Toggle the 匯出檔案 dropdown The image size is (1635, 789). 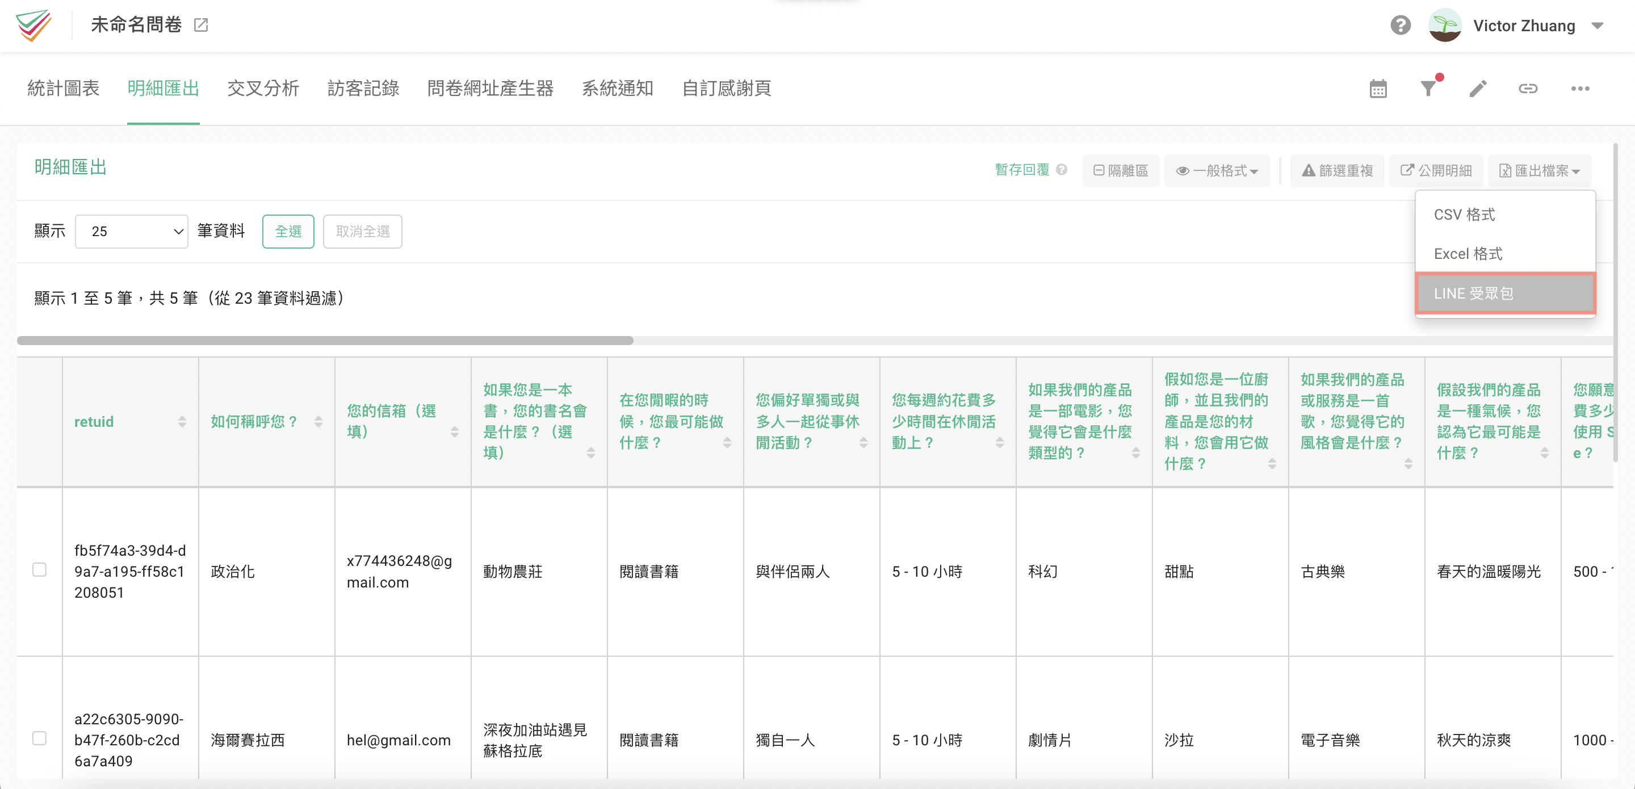[x=1539, y=171]
